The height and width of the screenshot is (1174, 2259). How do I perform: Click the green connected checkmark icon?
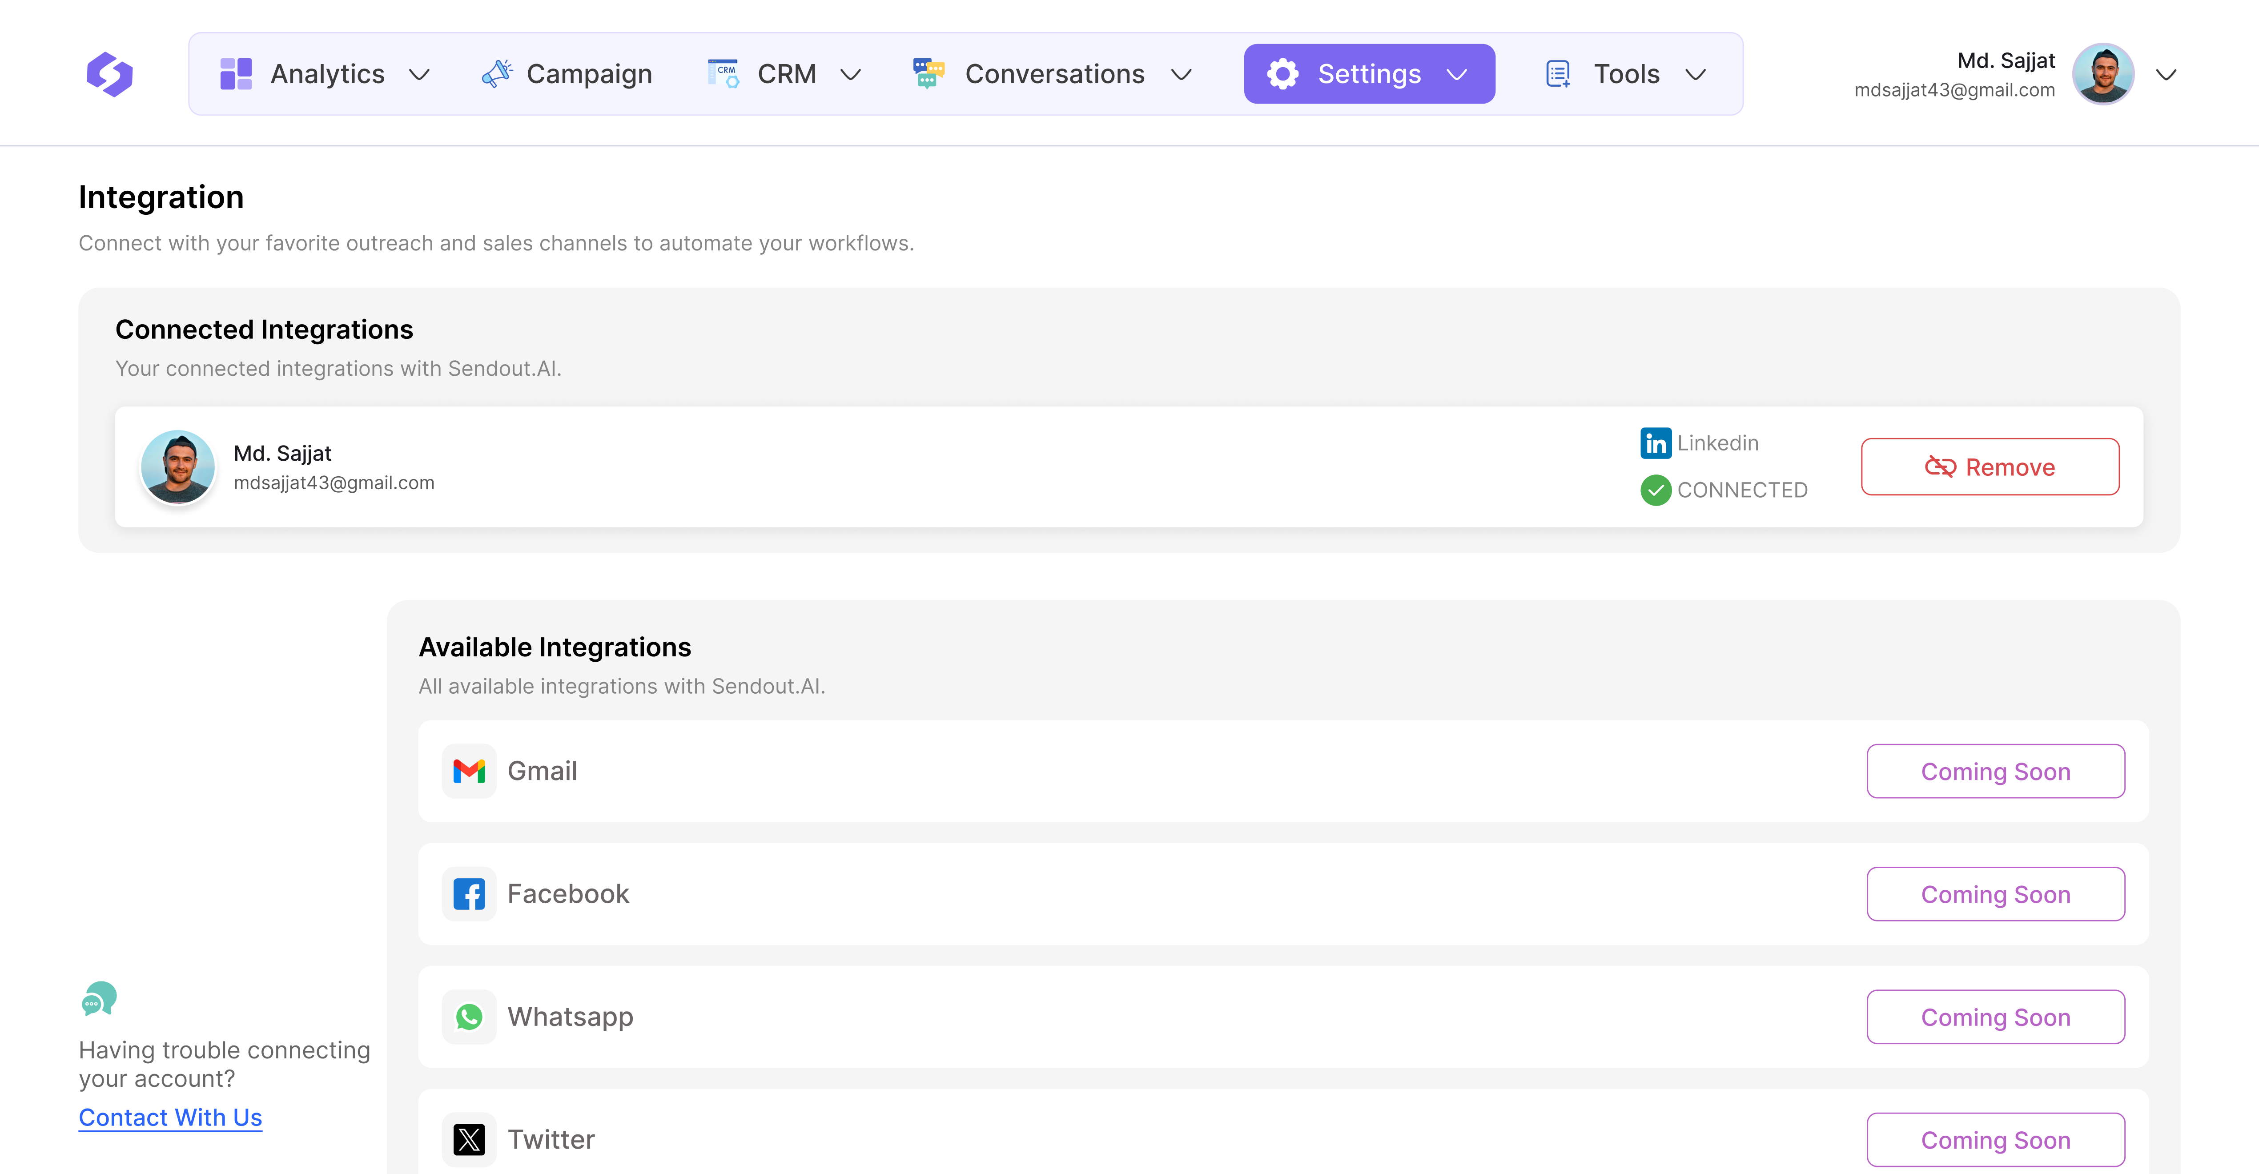click(x=1656, y=489)
